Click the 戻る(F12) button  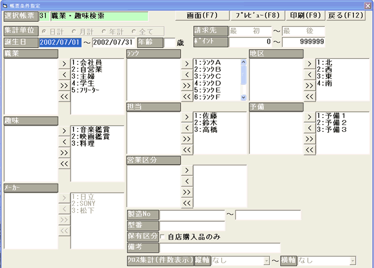[349, 13]
